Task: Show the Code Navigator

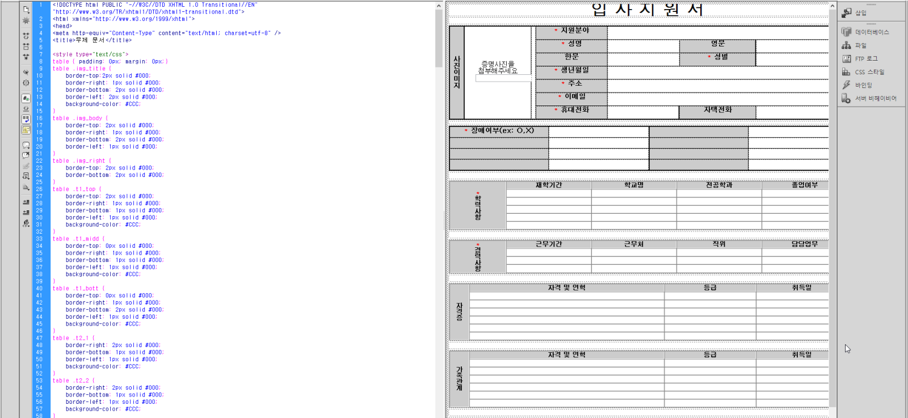Action: [x=26, y=20]
